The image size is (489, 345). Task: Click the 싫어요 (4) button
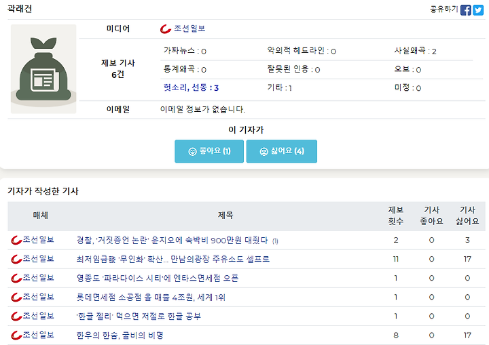[x=282, y=151]
